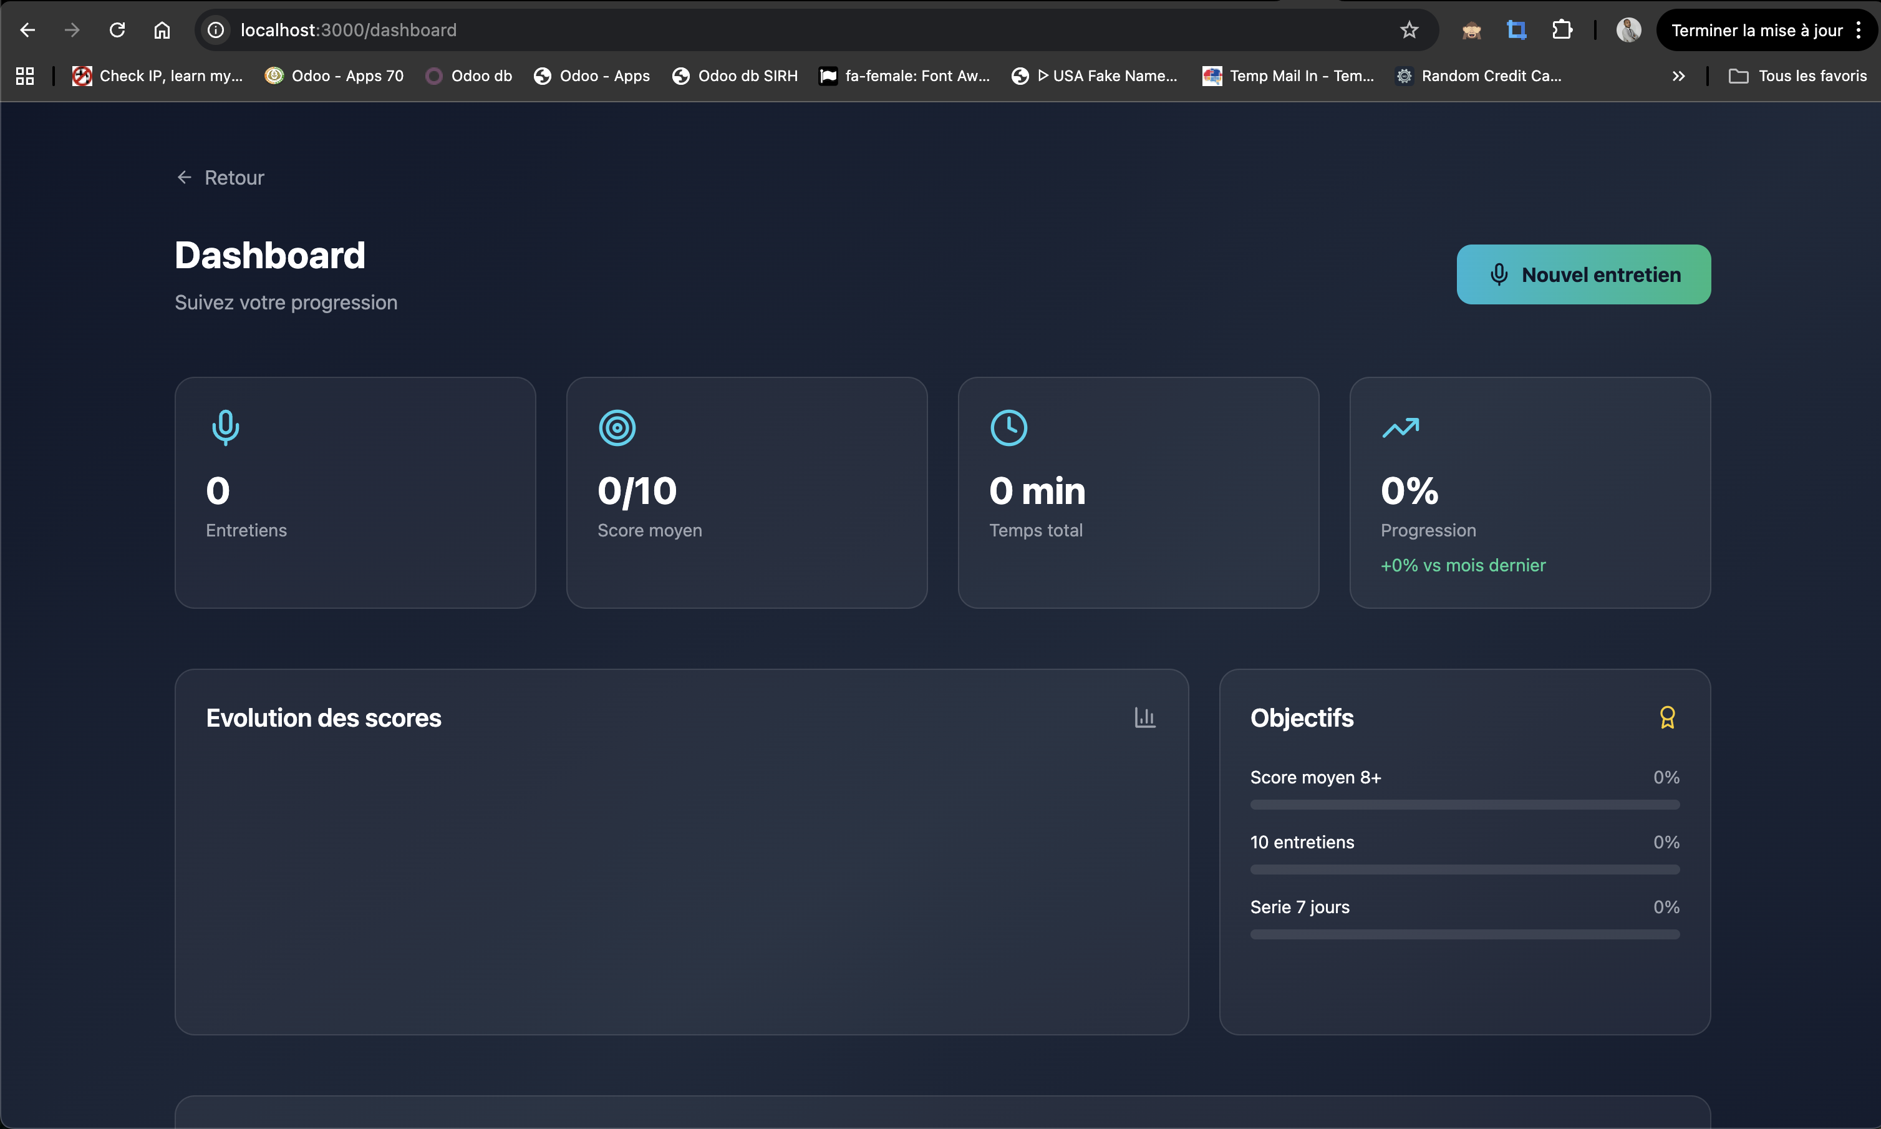Open the browser extensions puzzle icon
The height and width of the screenshot is (1129, 1881).
[1562, 31]
